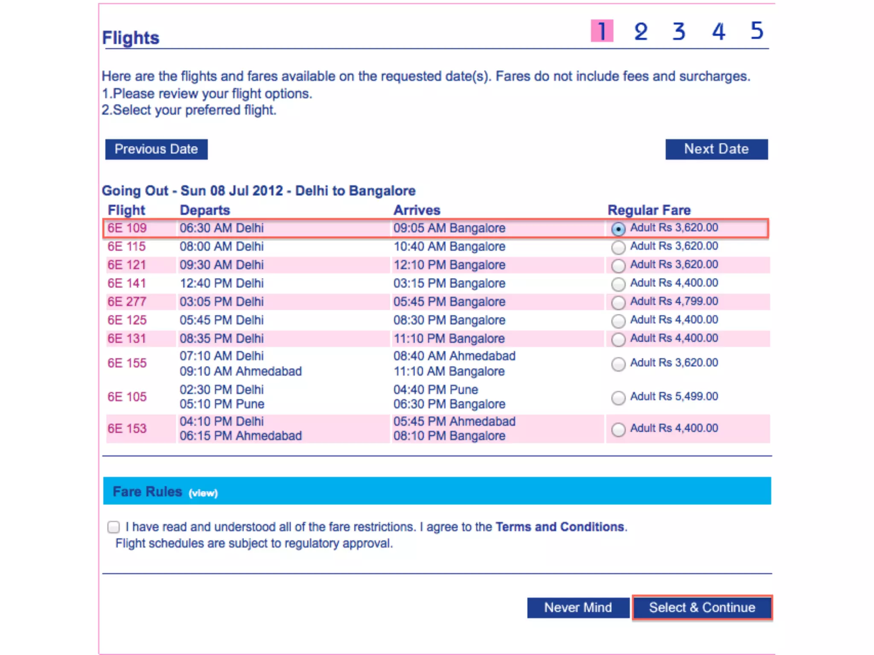Tick the fare restrictions agreement checkbox

point(114,527)
